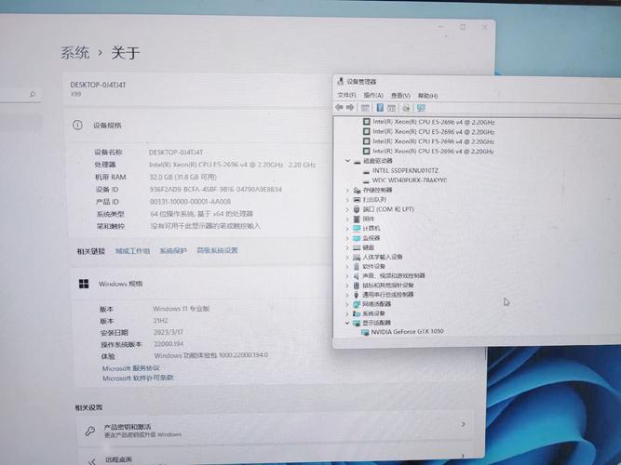Screen dimensions: 621x465
Task: Open the Microsoft 服务协议 link
Action: [130, 368]
